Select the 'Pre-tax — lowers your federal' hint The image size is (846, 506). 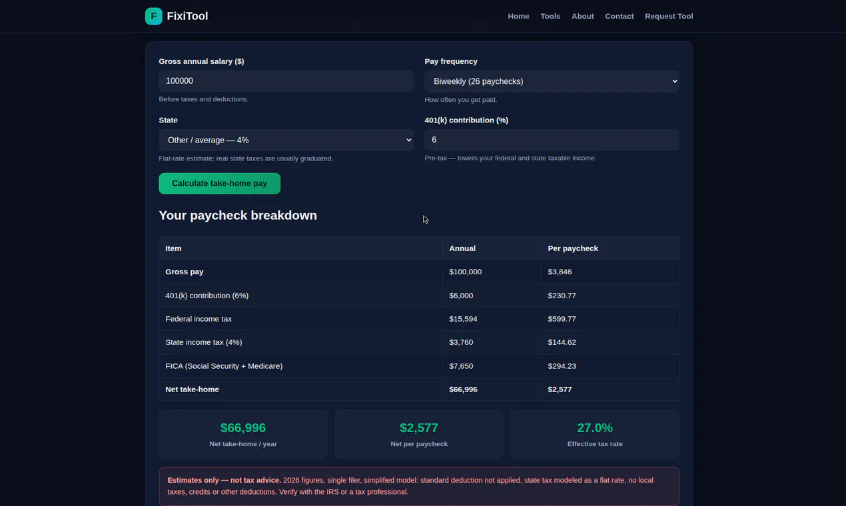point(510,158)
